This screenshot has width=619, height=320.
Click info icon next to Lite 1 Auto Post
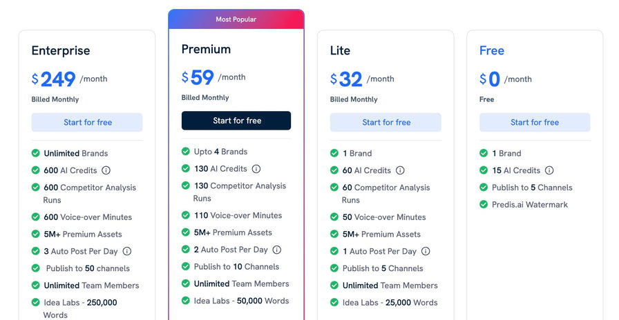[x=426, y=252]
